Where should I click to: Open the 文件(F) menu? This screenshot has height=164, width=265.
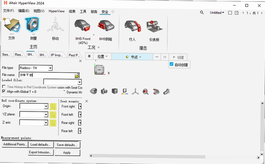(9, 11)
